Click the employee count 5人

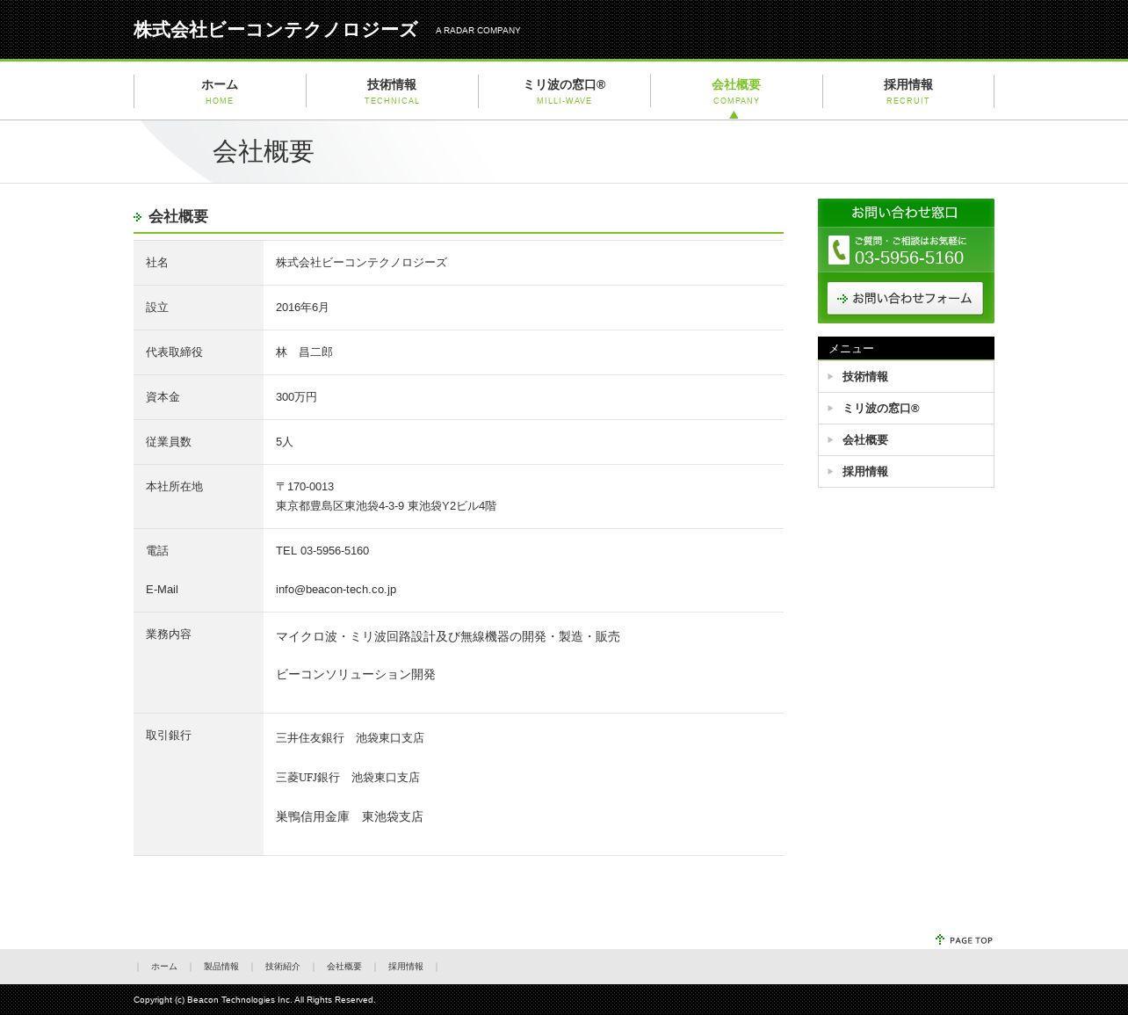[285, 442]
